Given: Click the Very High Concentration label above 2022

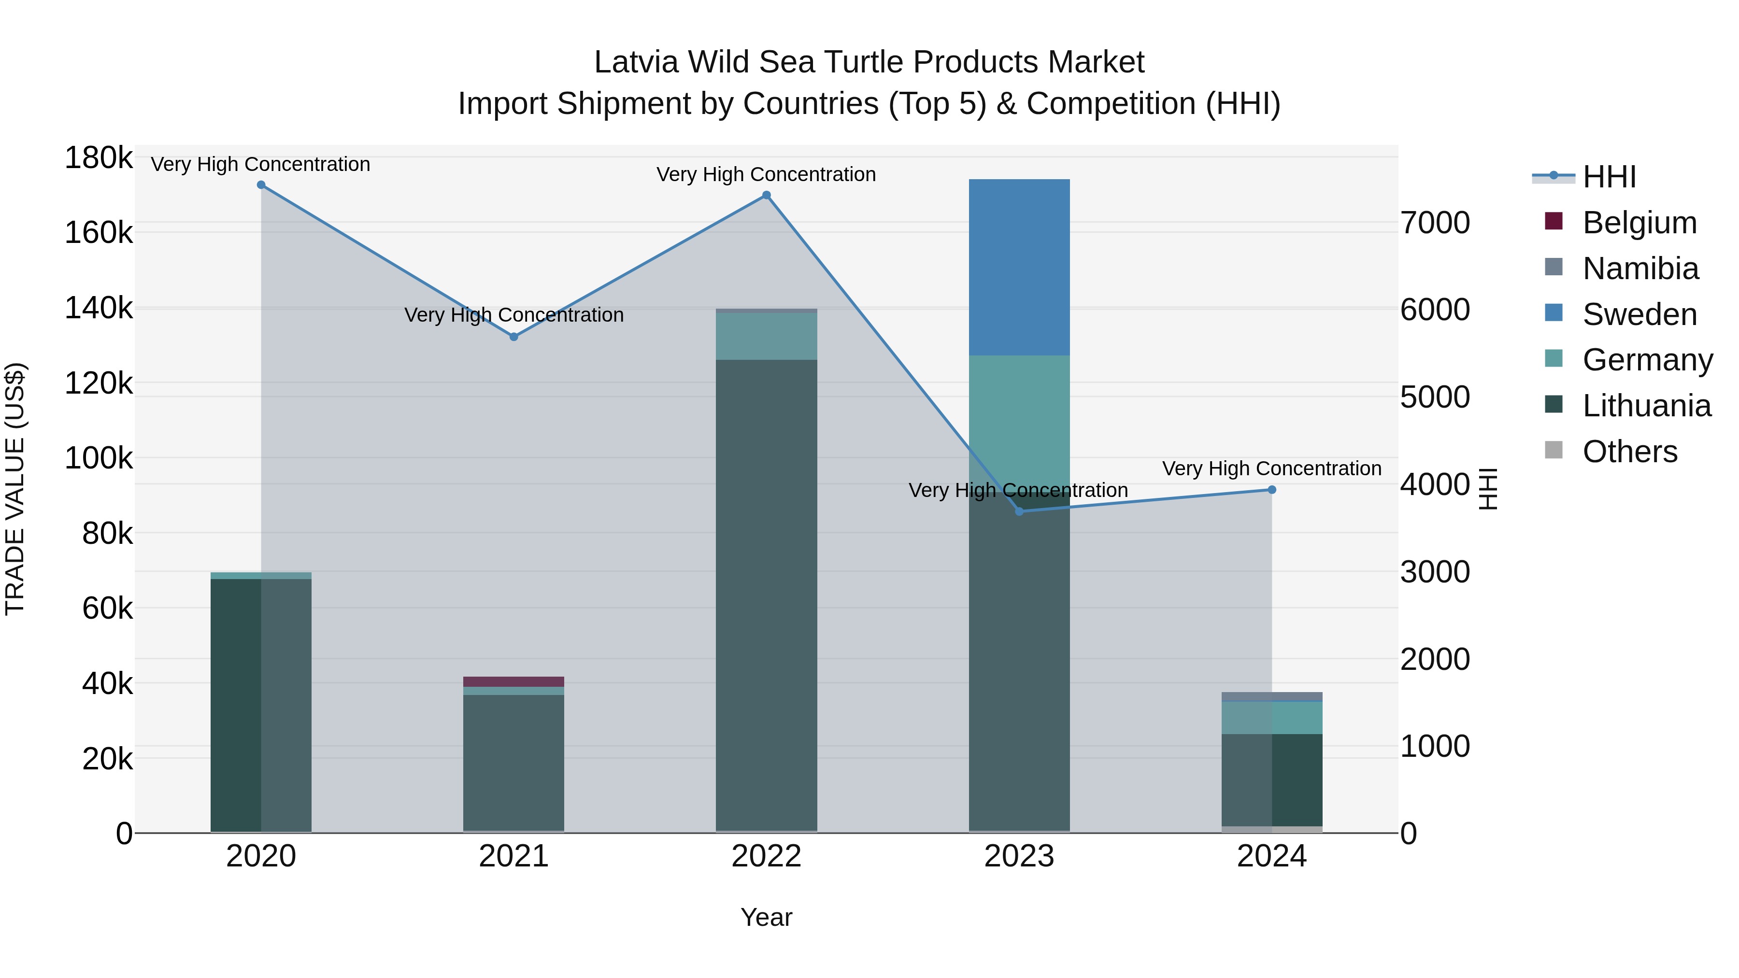Looking at the screenshot, I should [766, 174].
